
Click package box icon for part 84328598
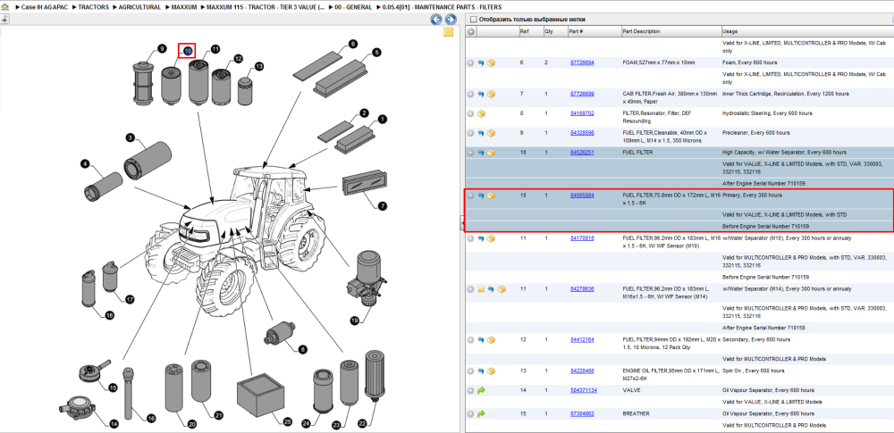tap(491, 133)
